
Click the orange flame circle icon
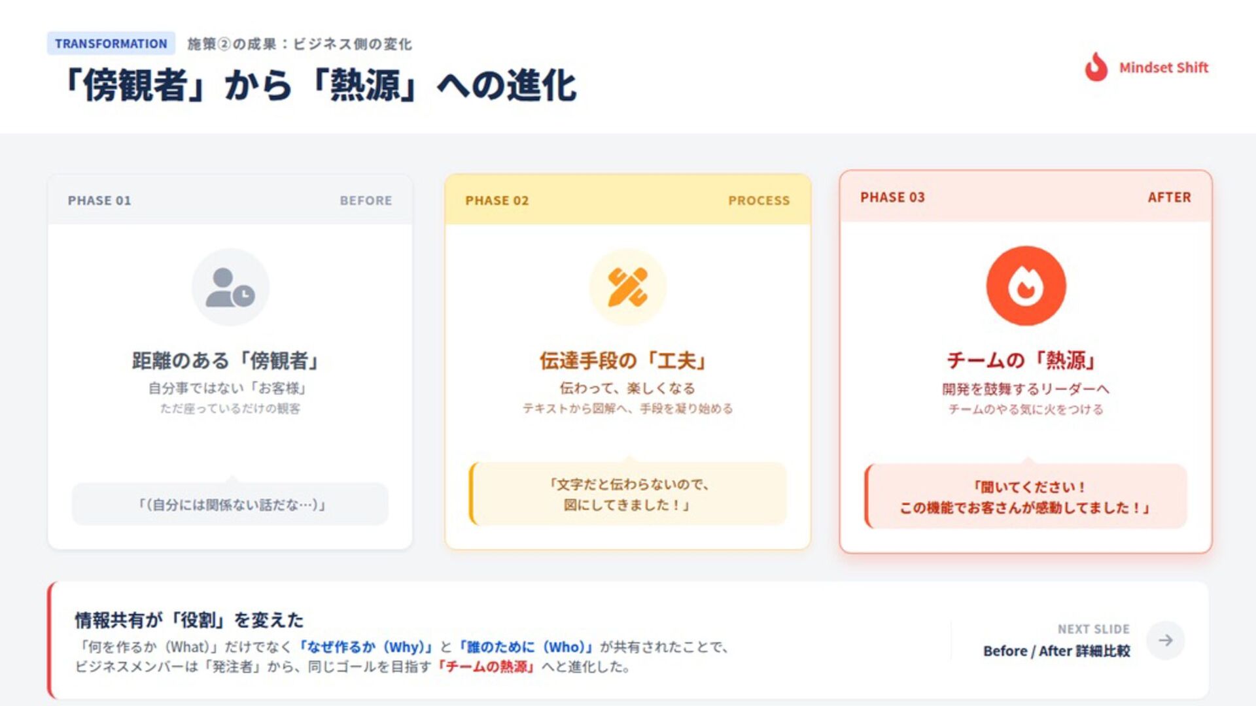click(x=1026, y=286)
